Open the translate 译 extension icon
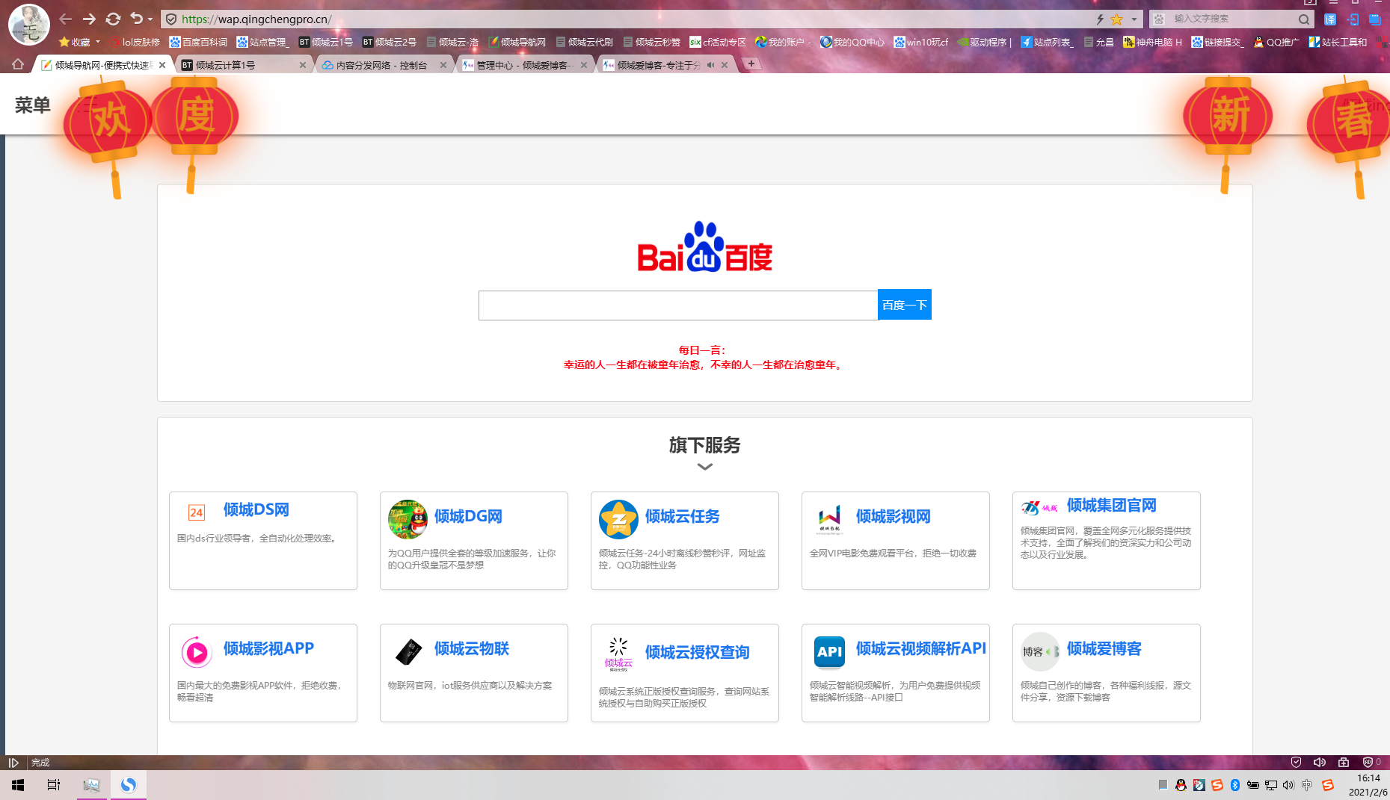This screenshot has height=800, width=1390. (1330, 19)
